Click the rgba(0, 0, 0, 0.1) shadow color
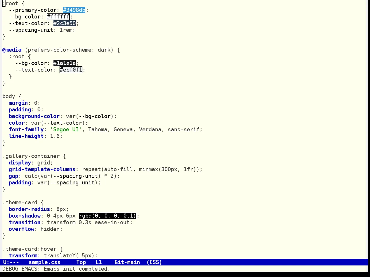This screenshot has height=277, width=370. click(107, 216)
